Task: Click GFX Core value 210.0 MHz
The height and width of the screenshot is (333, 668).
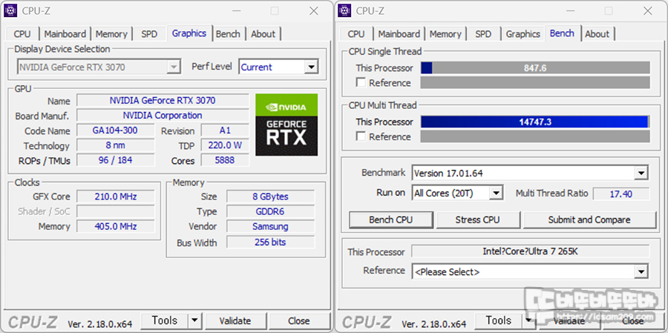Action: (116, 197)
